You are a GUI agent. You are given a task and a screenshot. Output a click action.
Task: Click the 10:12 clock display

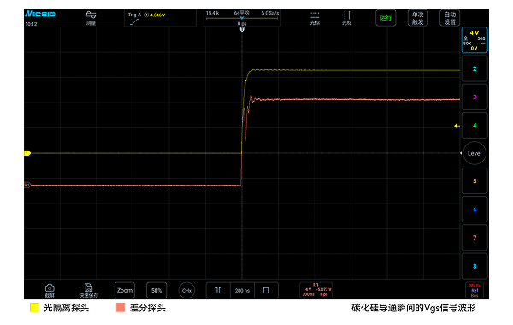(x=31, y=24)
